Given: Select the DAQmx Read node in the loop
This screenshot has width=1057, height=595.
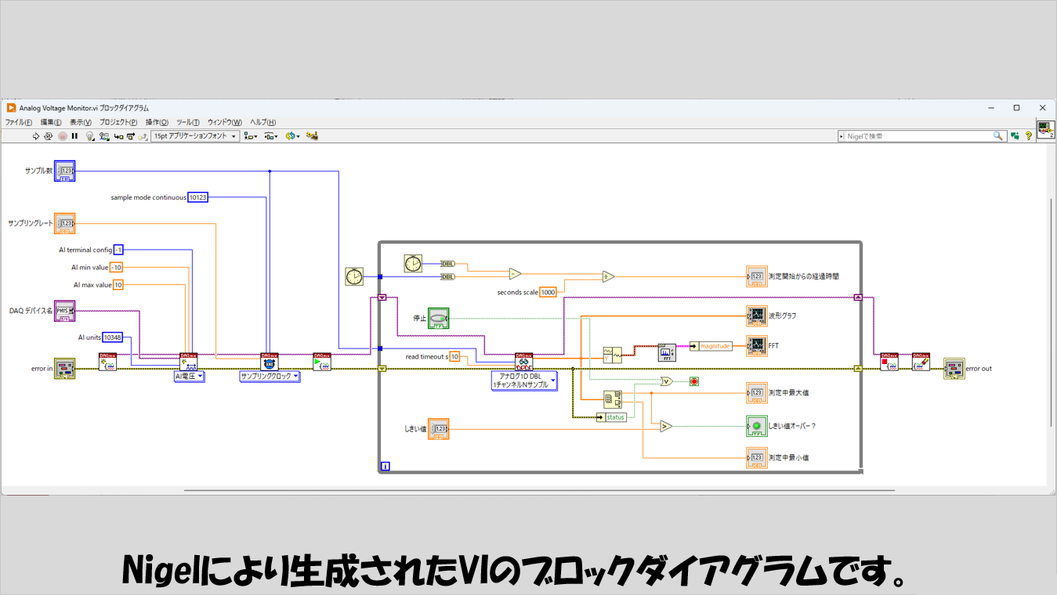Looking at the screenshot, I should point(524,361).
